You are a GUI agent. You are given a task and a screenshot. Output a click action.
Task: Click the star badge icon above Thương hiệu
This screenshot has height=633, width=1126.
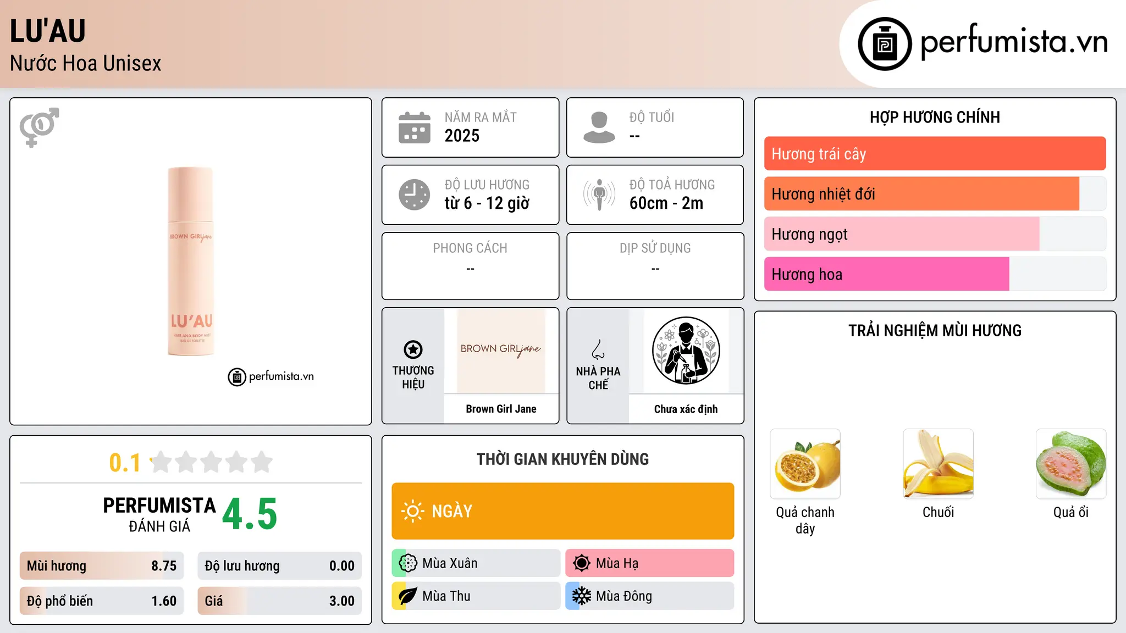(x=413, y=349)
